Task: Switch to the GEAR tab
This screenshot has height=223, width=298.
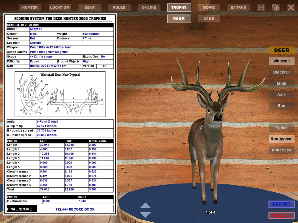Action: 90,8
